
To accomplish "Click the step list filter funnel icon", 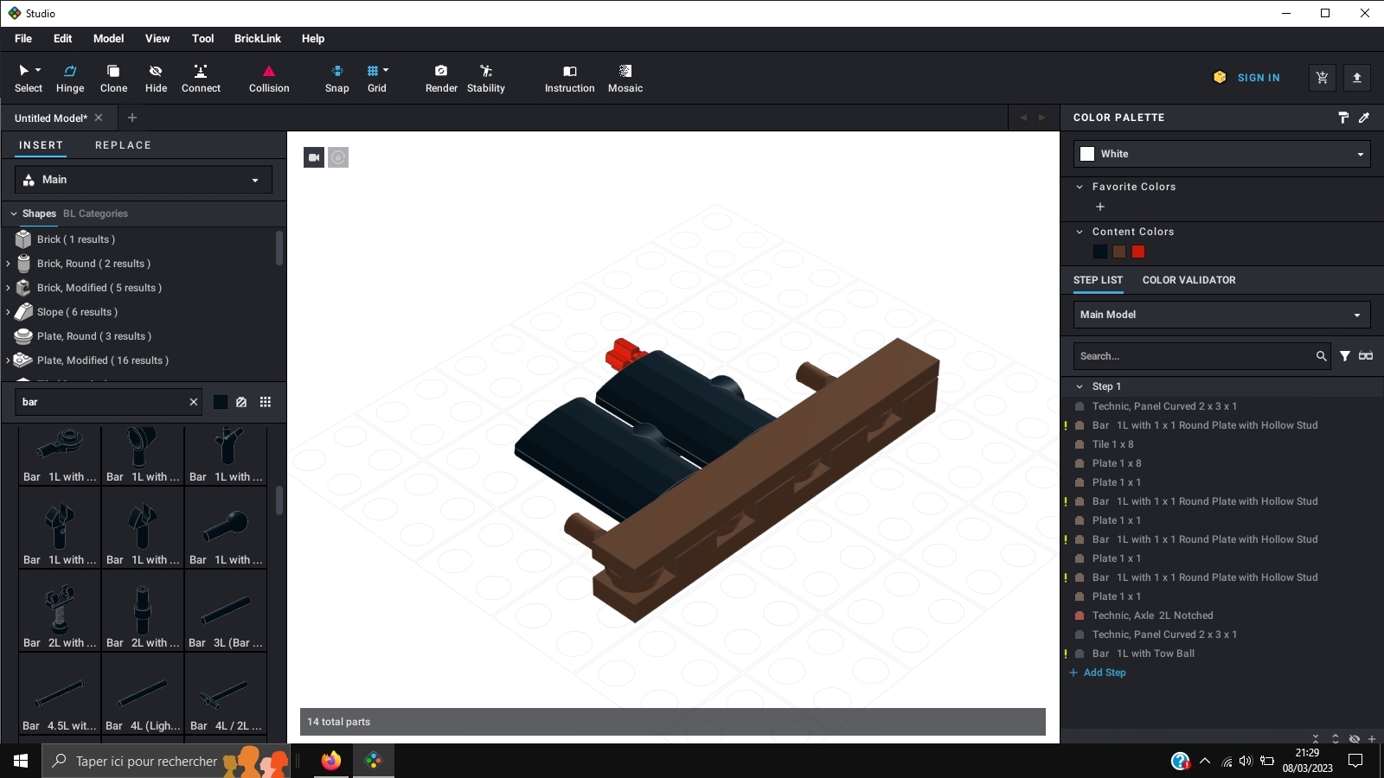I will [x=1345, y=356].
